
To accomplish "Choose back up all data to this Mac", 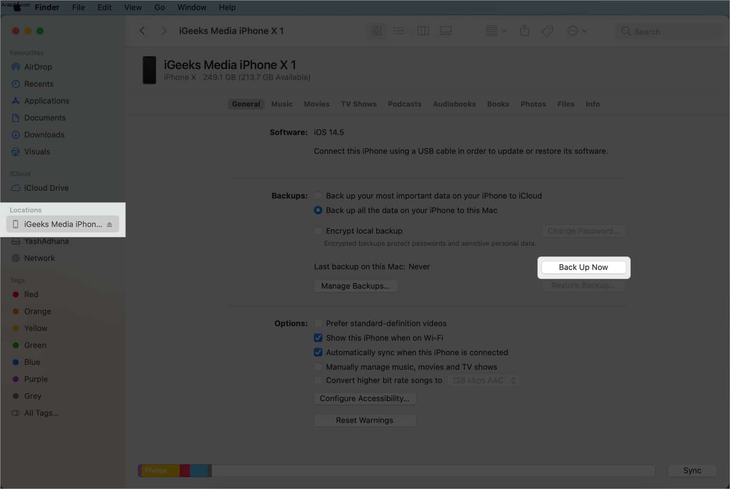I will click(x=318, y=210).
